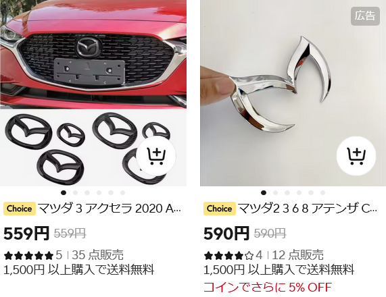Viewport: 386px width, 297px height.
Task: Open the chrome Mazda emblem product photo
Action: pyautogui.click(x=293, y=93)
